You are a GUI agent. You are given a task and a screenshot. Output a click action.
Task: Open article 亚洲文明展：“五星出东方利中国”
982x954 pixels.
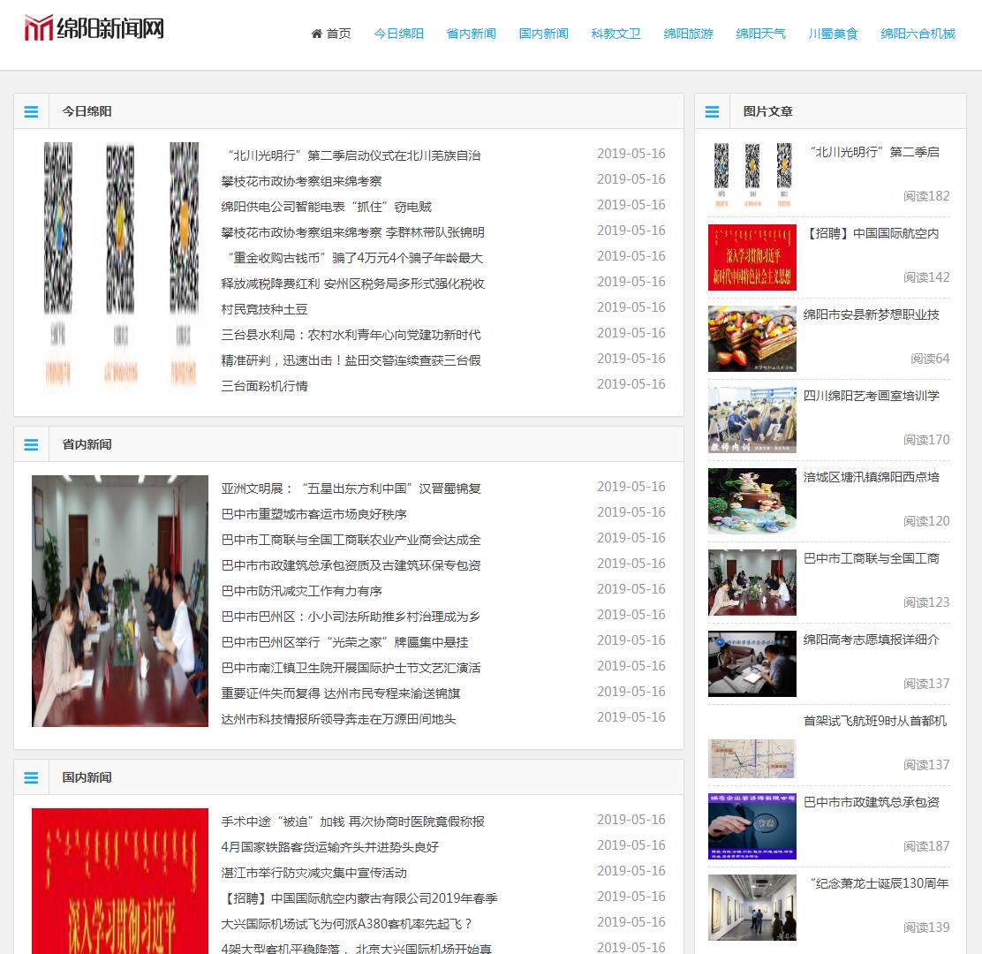[x=351, y=488]
